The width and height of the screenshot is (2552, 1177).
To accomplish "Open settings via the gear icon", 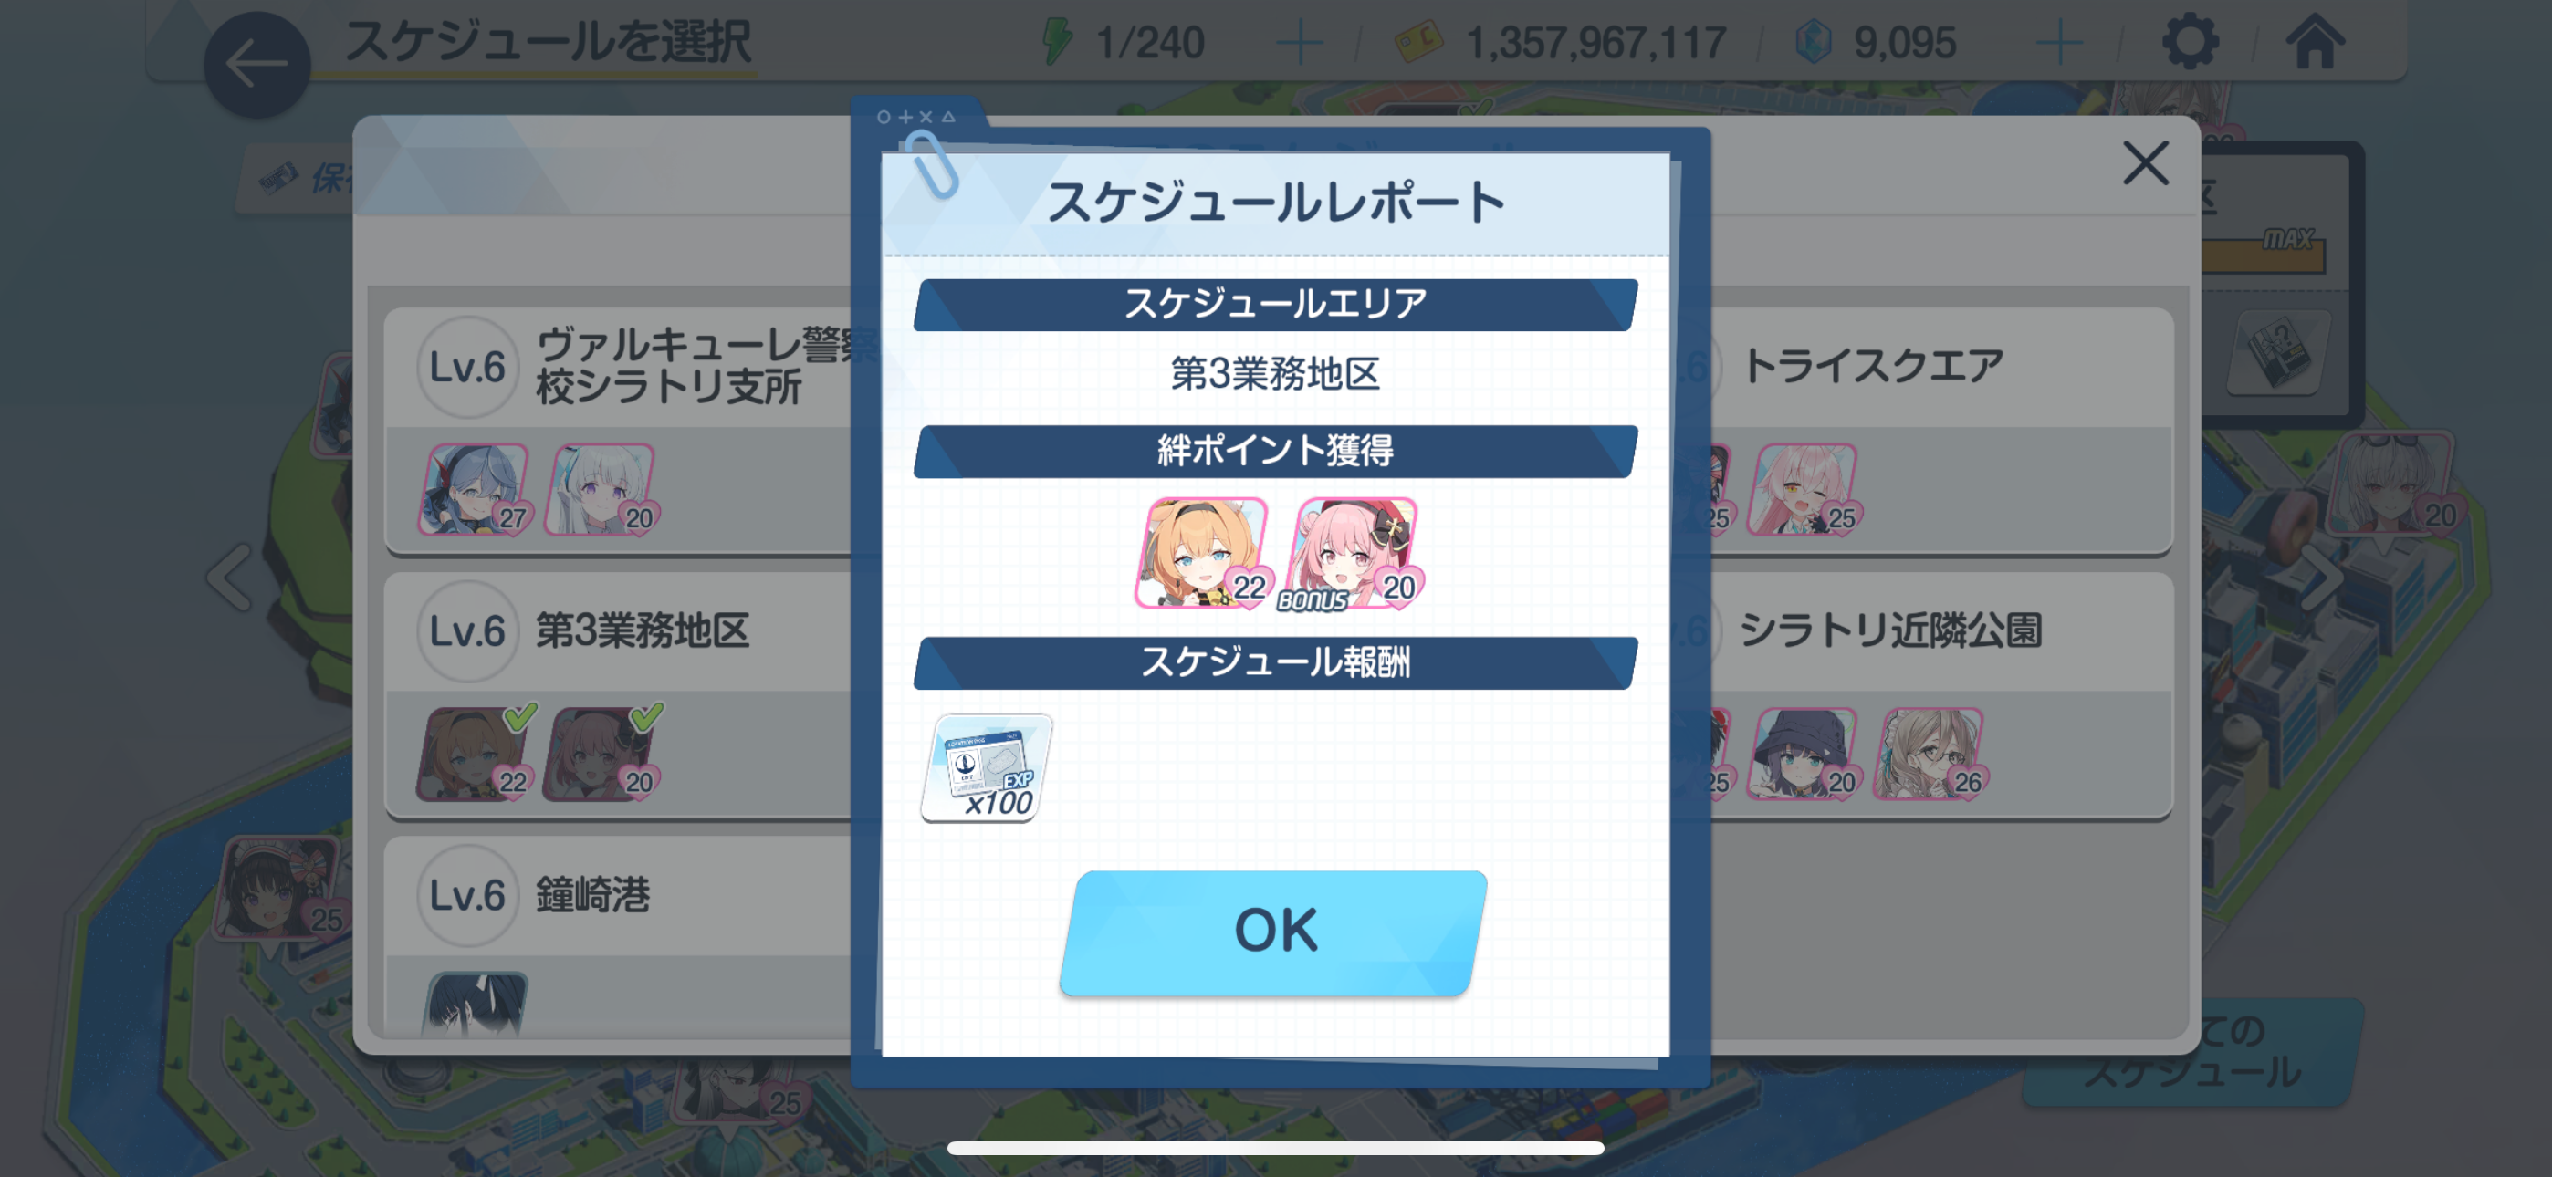I will pos(2189,42).
